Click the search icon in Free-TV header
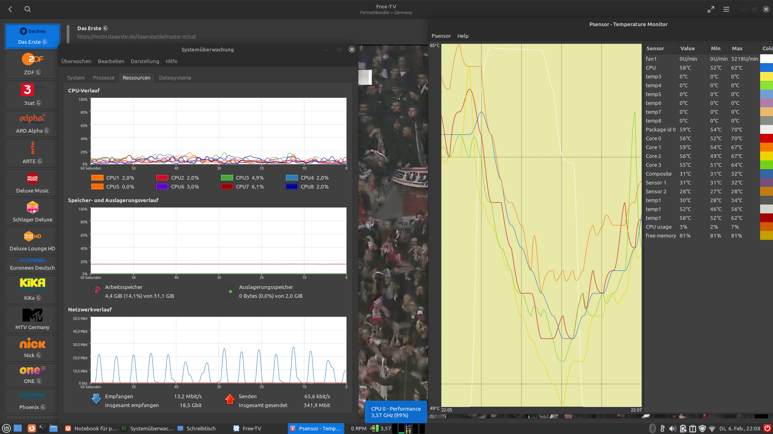Screen dimensions: 773x434 click(x=27, y=9)
